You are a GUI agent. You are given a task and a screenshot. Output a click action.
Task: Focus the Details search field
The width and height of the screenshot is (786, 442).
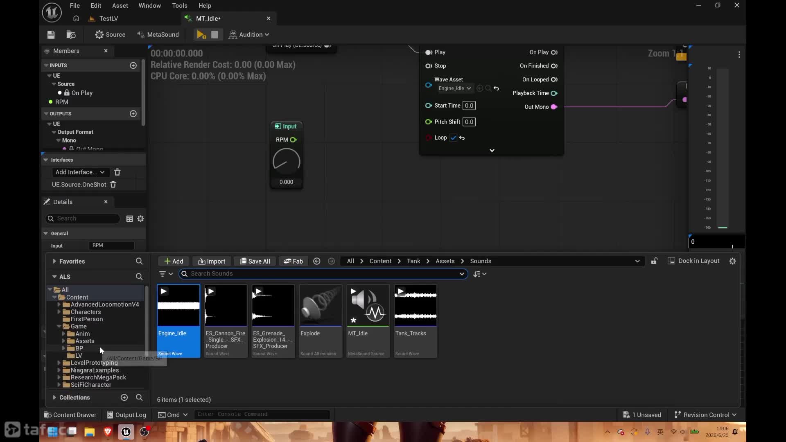click(83, 219)
